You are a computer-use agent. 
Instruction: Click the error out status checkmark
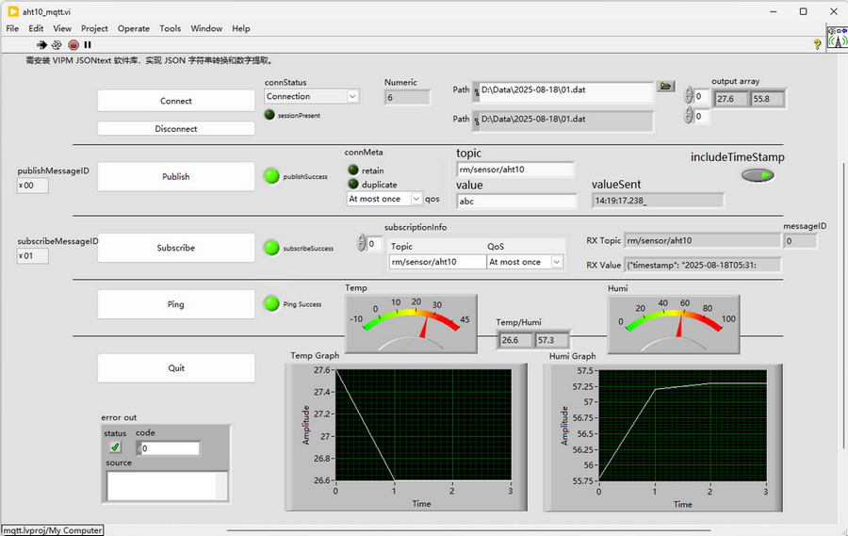click(x=115, y=447)
